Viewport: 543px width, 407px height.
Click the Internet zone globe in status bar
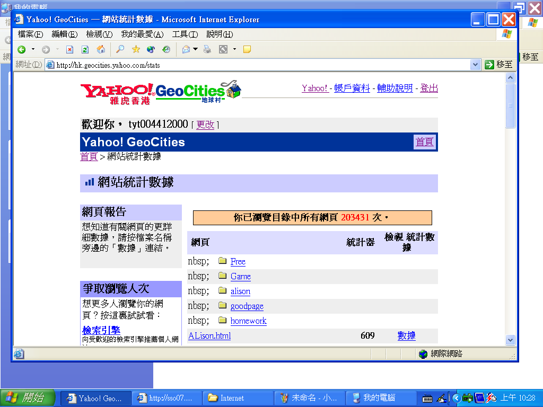coord(423,353)
